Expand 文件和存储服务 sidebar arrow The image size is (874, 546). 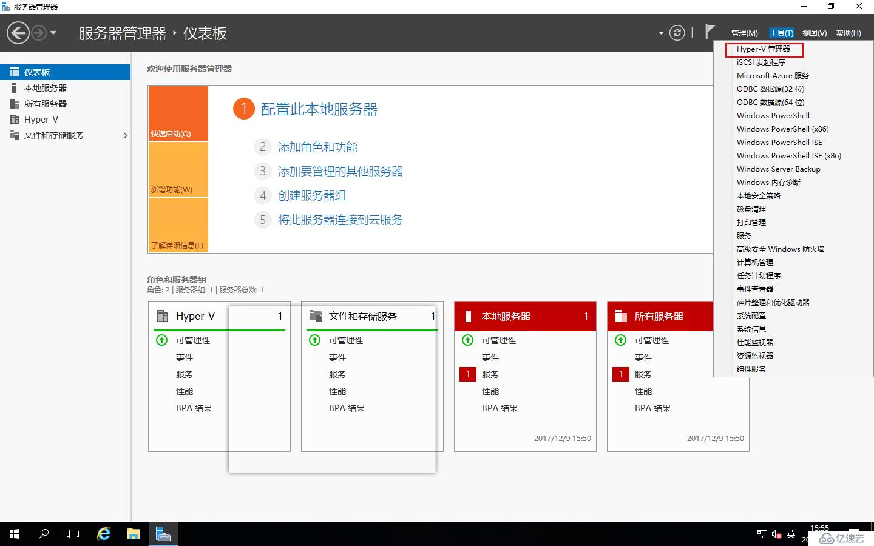tap(125, 135)
